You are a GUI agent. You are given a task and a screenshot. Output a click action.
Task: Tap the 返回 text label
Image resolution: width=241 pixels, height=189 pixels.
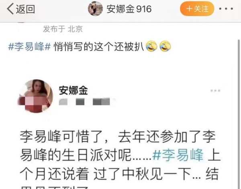click(x=26, y=9)
